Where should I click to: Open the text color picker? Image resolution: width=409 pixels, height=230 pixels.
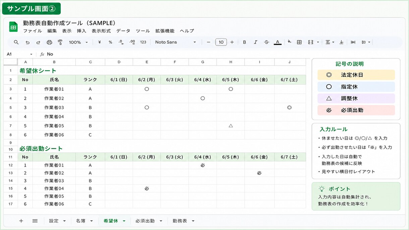coord(277,42)
